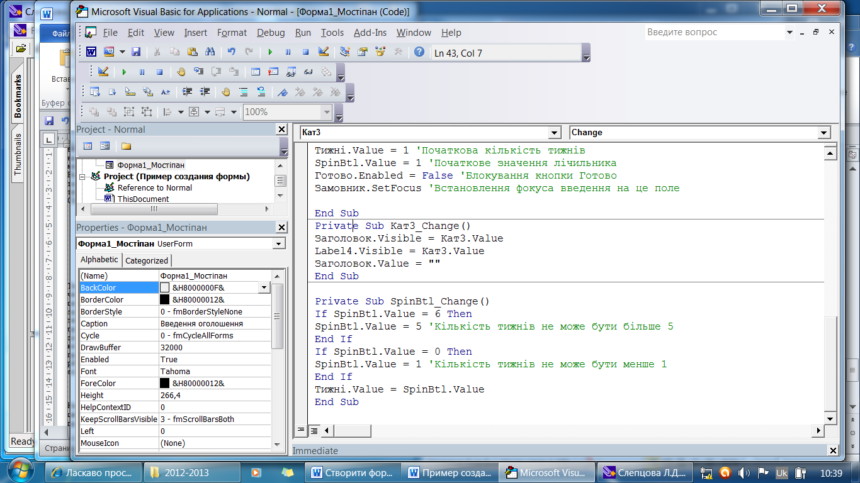Outdent the code with Outdent icon
860x483 pixels.
point(205,92)
